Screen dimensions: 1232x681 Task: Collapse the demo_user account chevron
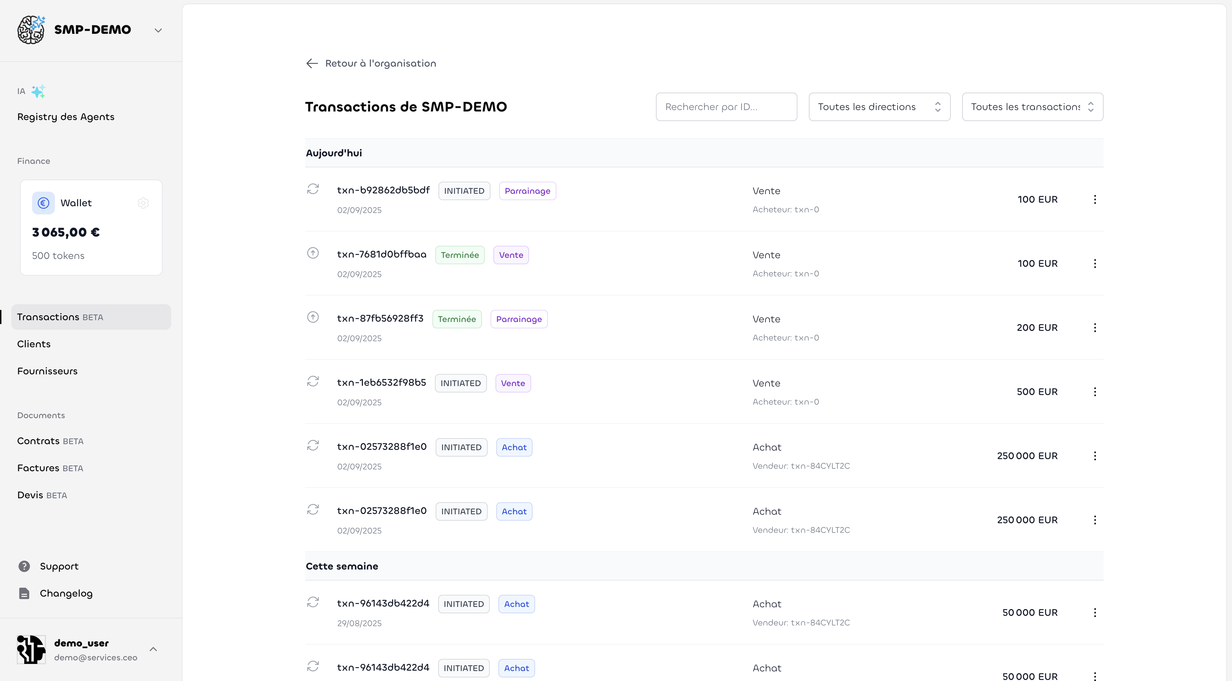click(x=154, y=649)
